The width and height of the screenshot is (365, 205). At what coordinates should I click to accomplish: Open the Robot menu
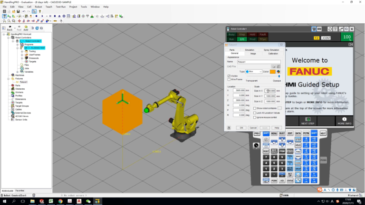[x=38, y=7]
